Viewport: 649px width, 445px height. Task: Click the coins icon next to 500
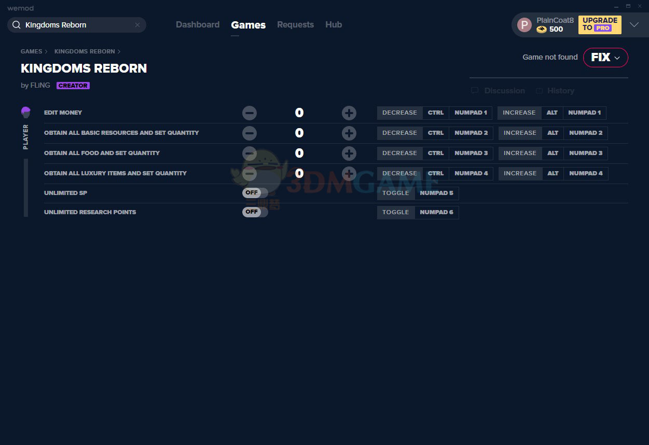click(x=542, y=30)
